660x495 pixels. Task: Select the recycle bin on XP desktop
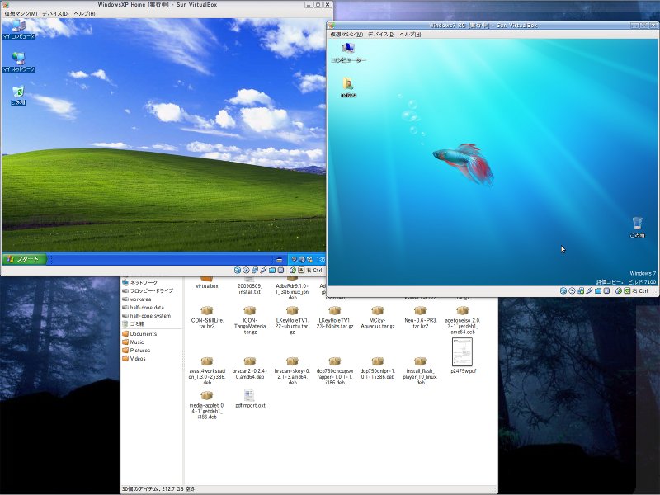tap(18, 96)
